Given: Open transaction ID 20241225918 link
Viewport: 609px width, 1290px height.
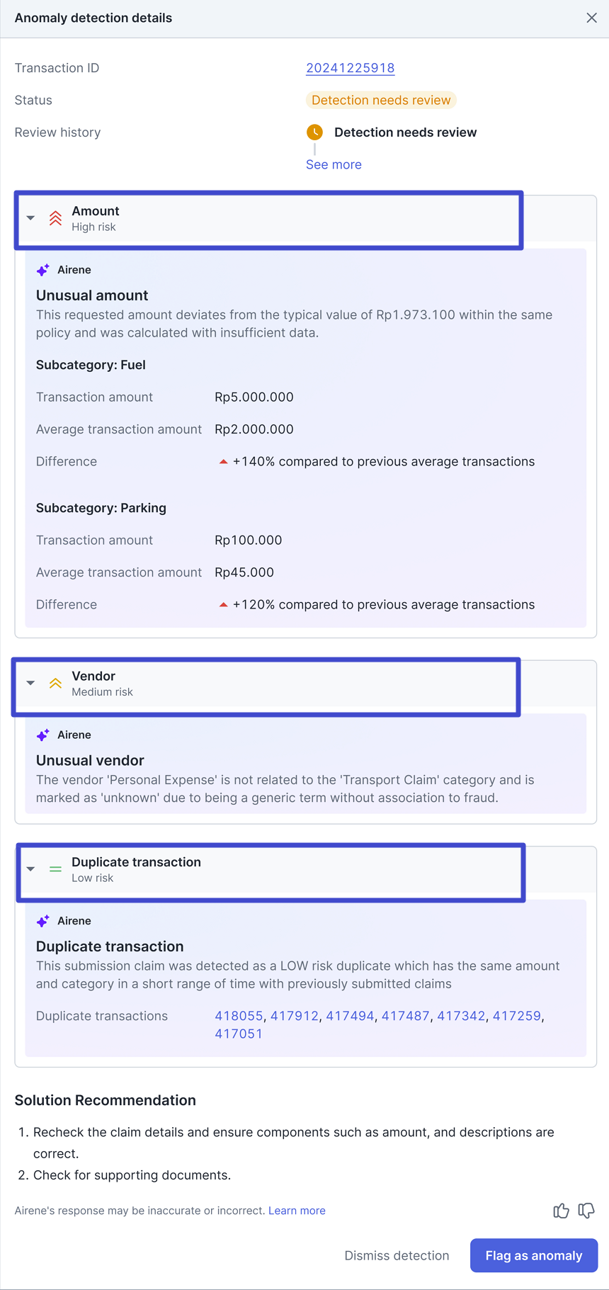Looking at the screenshot, I should point(350,68).
